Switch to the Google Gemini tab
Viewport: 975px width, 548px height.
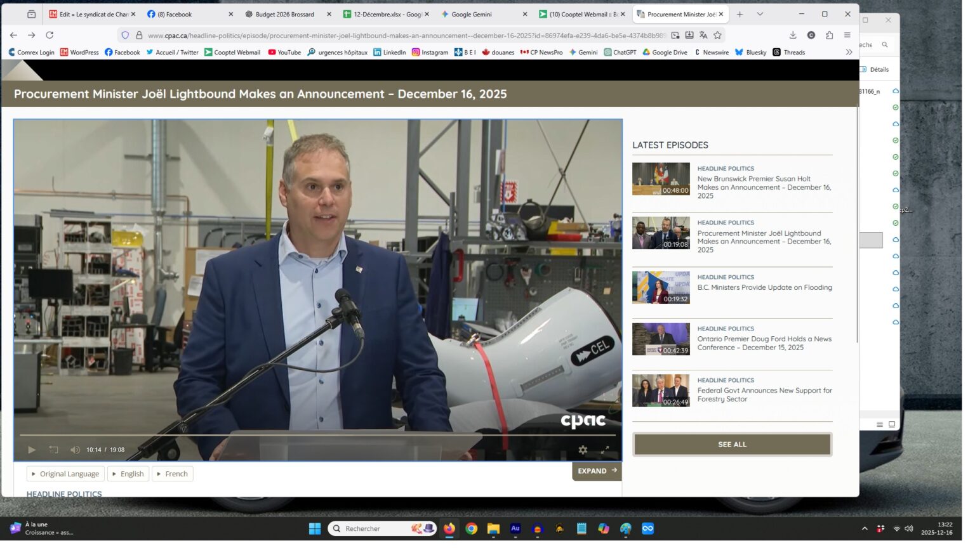coord(482,14)
